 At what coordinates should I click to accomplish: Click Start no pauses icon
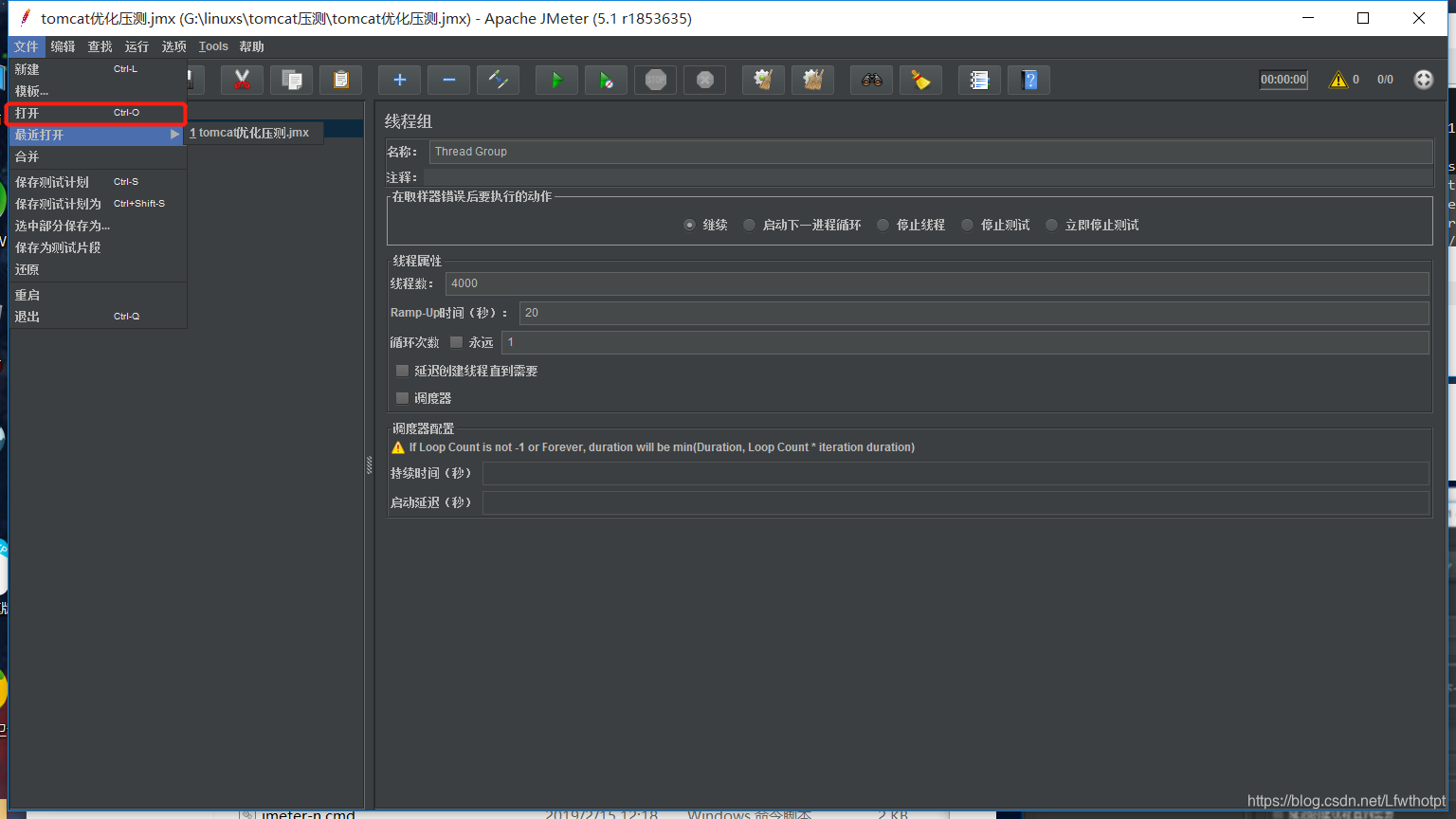[x=606, y=81]
